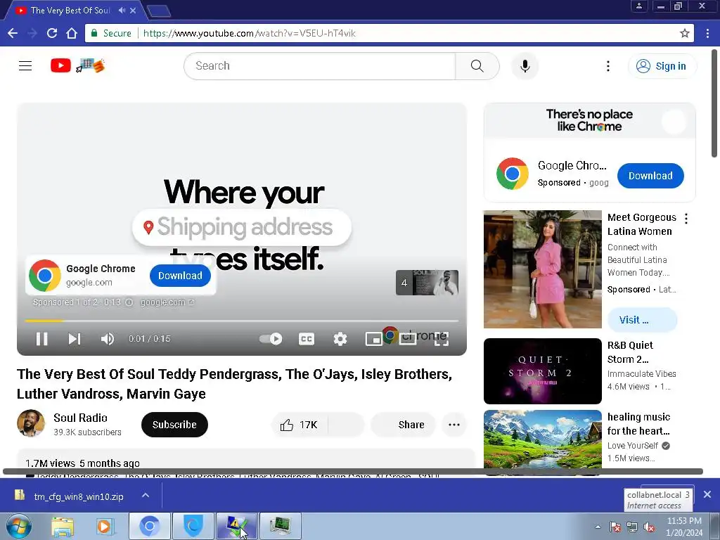
Task: Reload the YouTube page
Action: [x=52, y=33]
